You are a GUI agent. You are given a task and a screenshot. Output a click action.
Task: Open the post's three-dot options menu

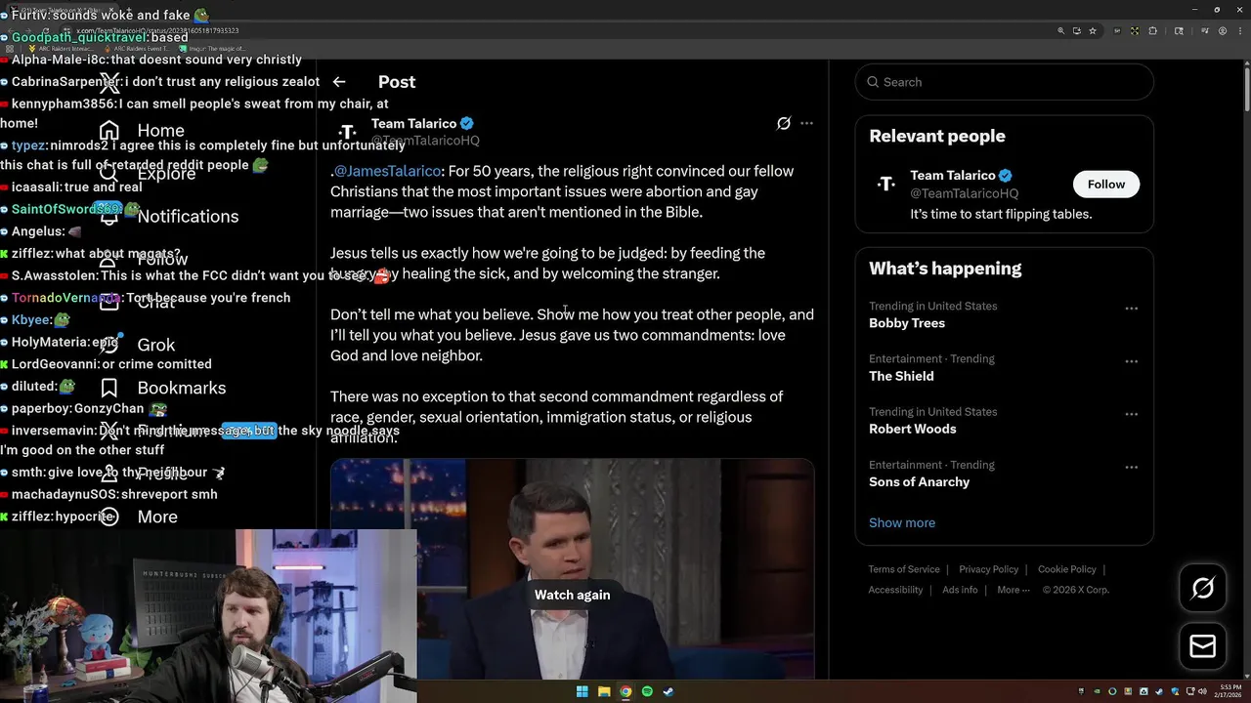tap(806, 123)
